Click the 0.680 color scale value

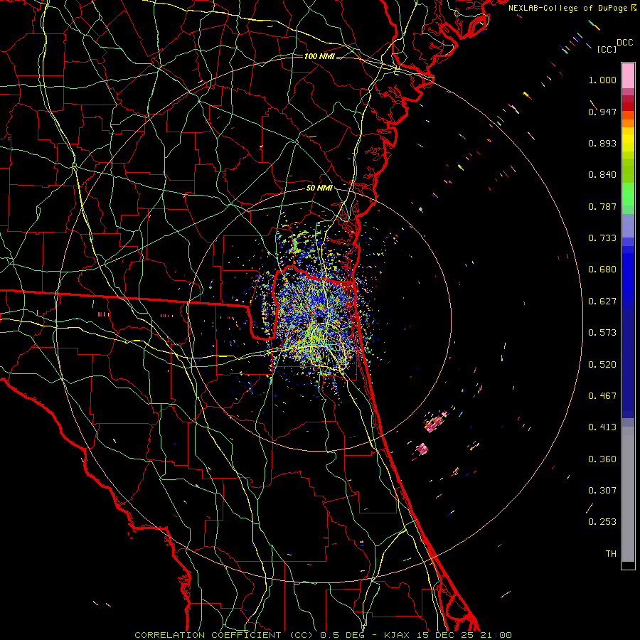pyautogui.click(x=602, y=269)
